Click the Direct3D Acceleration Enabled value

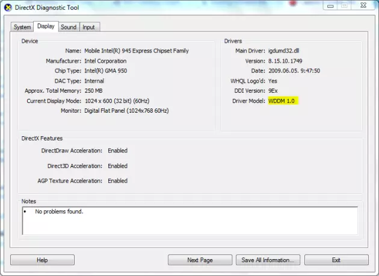click(x=118, y=166)
